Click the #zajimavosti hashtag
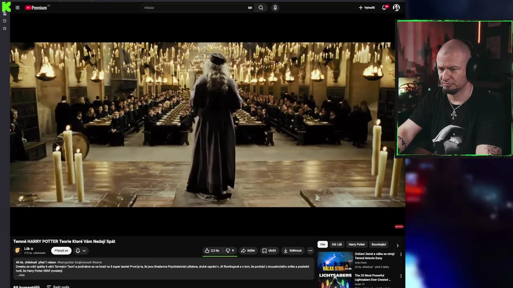The height and width of the screenshot is (288, 513). tap(83, 262)
